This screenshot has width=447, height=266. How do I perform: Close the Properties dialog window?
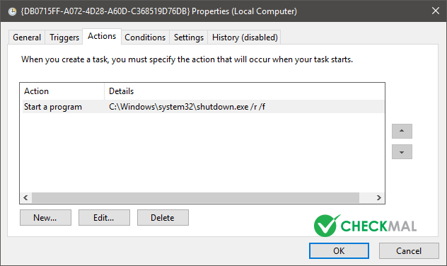click(435, 11)
